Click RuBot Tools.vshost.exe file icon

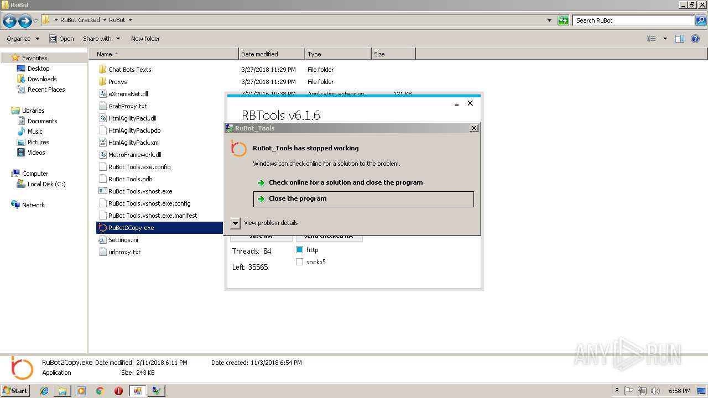click(102, 191)
